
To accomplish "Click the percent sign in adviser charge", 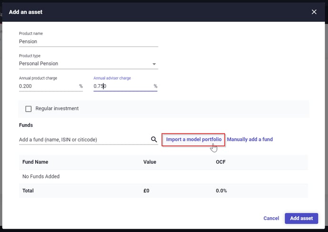I will point(155,86).
